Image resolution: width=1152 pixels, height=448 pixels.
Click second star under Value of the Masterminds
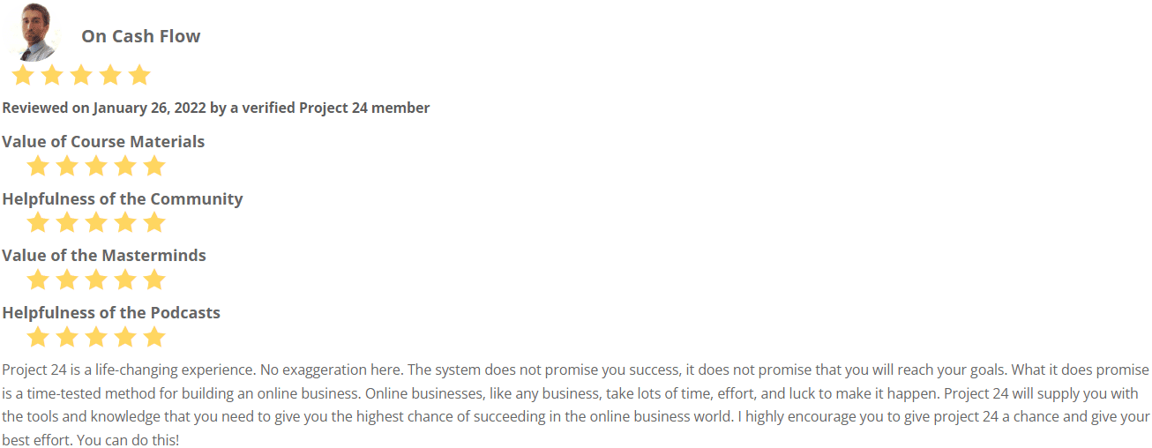[67, 280]
